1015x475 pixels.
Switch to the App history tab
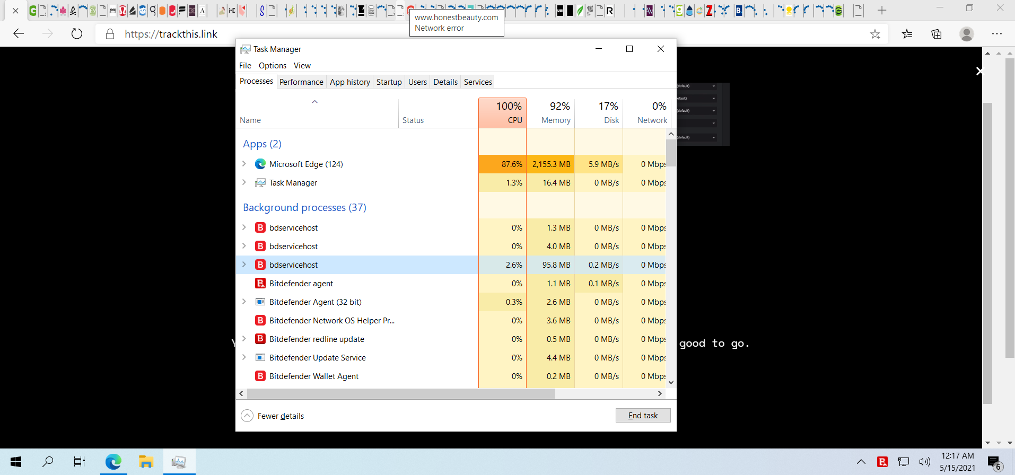[x=350, y=82]
